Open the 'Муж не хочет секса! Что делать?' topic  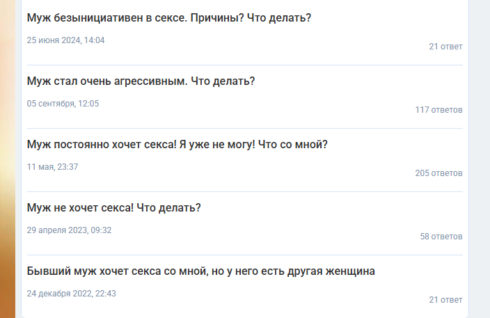(114, 207)
